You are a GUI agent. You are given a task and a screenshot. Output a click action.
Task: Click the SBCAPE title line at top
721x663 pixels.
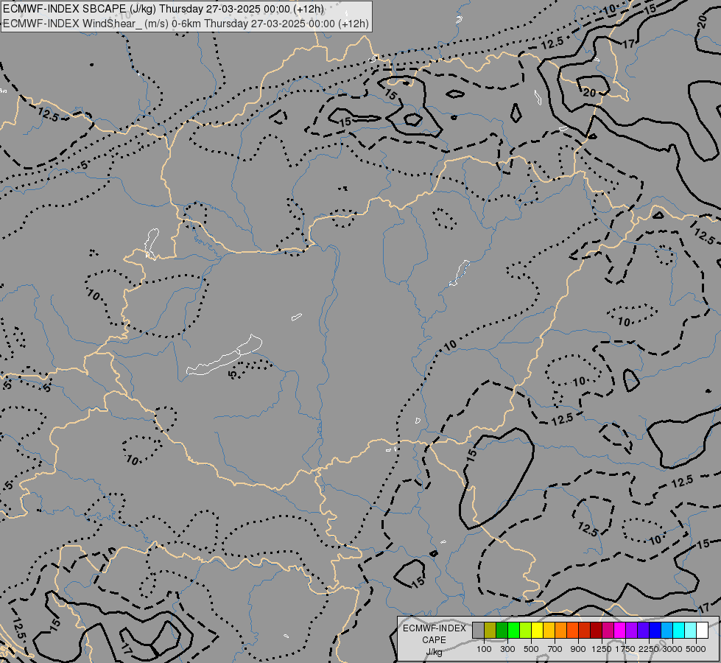click(163, 9)
